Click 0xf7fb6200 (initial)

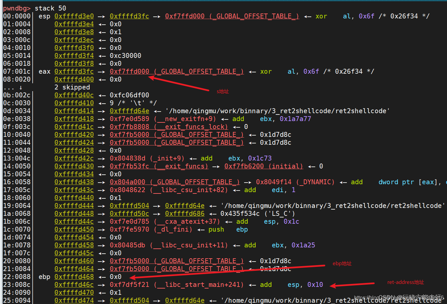pyautogui.click(x=264, y=166)
